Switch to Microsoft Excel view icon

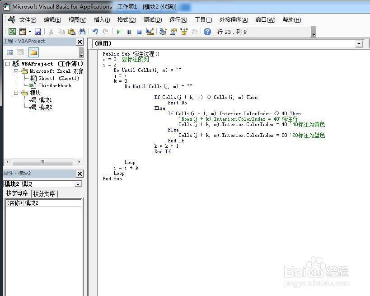click(12, 32)
